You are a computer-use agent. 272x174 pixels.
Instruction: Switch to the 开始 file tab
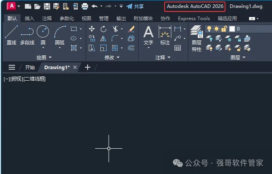30,67
